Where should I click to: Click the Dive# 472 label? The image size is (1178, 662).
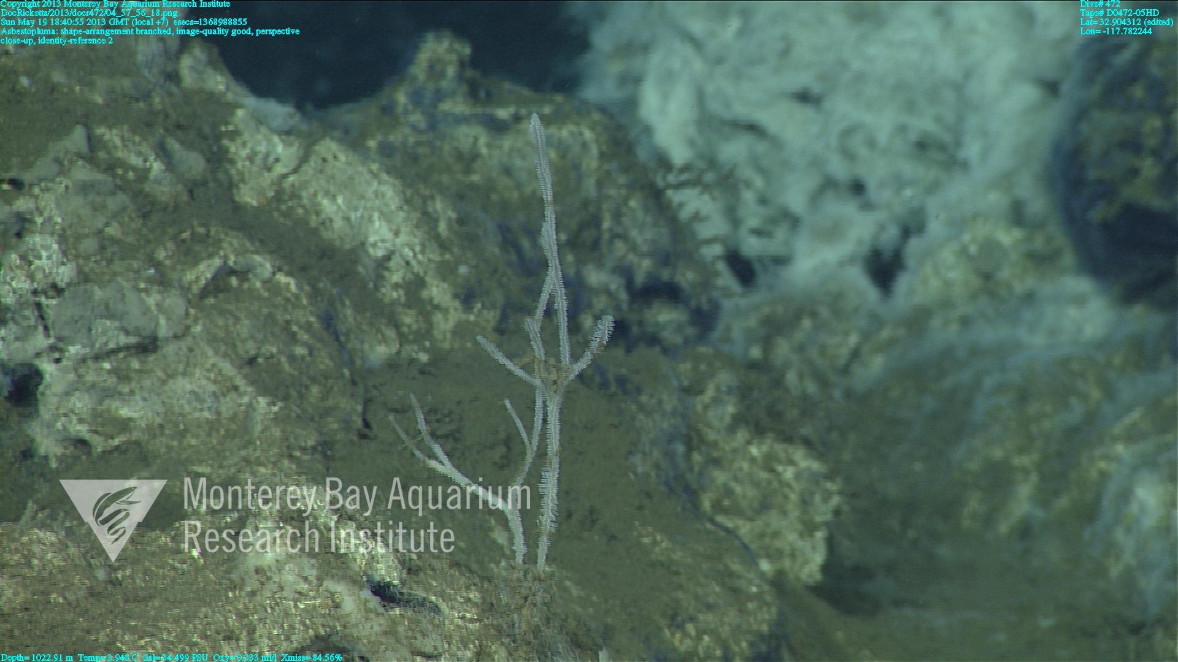click(1099, 4)
